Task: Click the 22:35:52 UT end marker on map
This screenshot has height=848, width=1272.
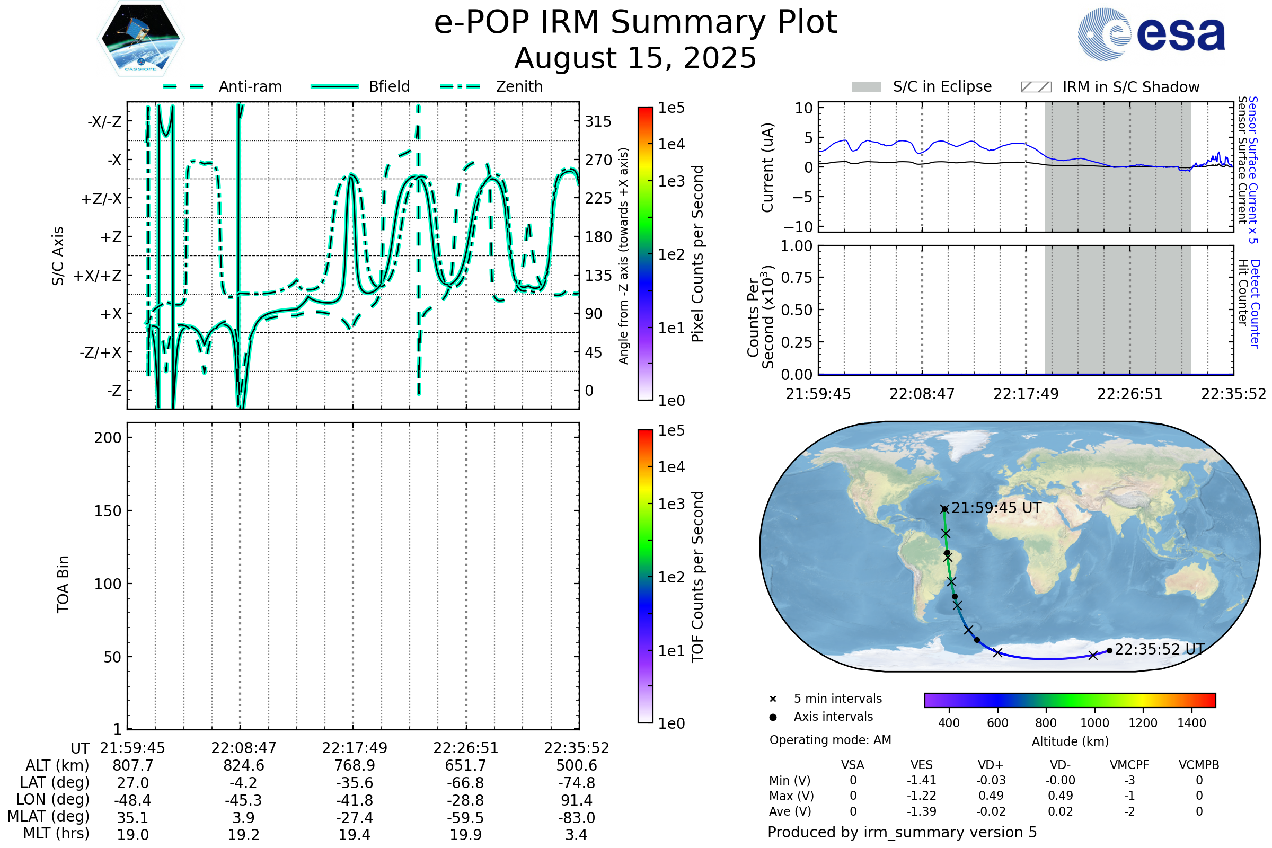Action: click(1109, 651)
